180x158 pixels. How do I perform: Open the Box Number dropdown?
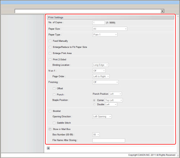tap(96, 135)
